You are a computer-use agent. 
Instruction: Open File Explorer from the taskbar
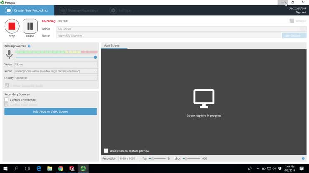[50, 168]
